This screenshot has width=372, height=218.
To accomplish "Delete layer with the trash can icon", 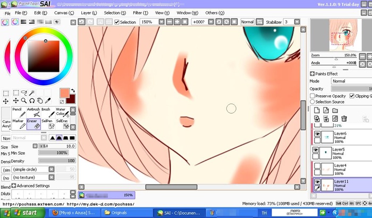I will tap(344, 118).
